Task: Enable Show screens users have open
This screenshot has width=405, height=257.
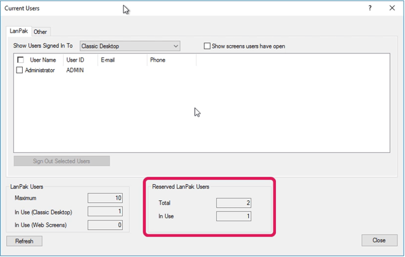Action: click(x=207, y=46)
